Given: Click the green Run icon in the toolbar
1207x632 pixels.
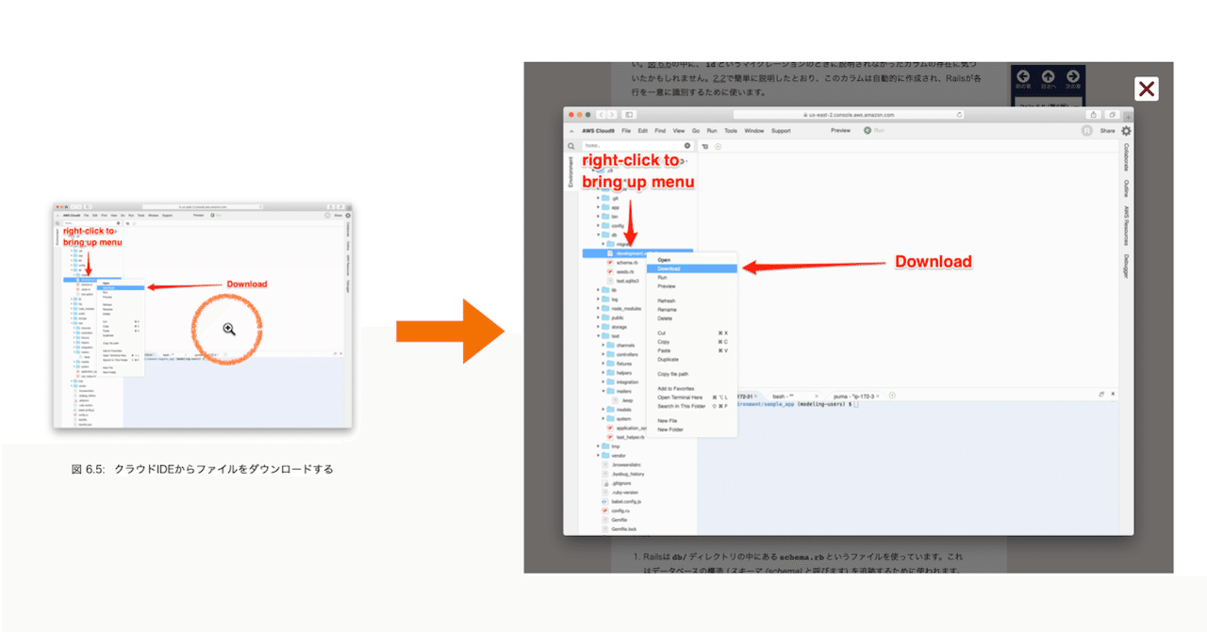Looking at the screenshot, I should click(x=867, y=130).
